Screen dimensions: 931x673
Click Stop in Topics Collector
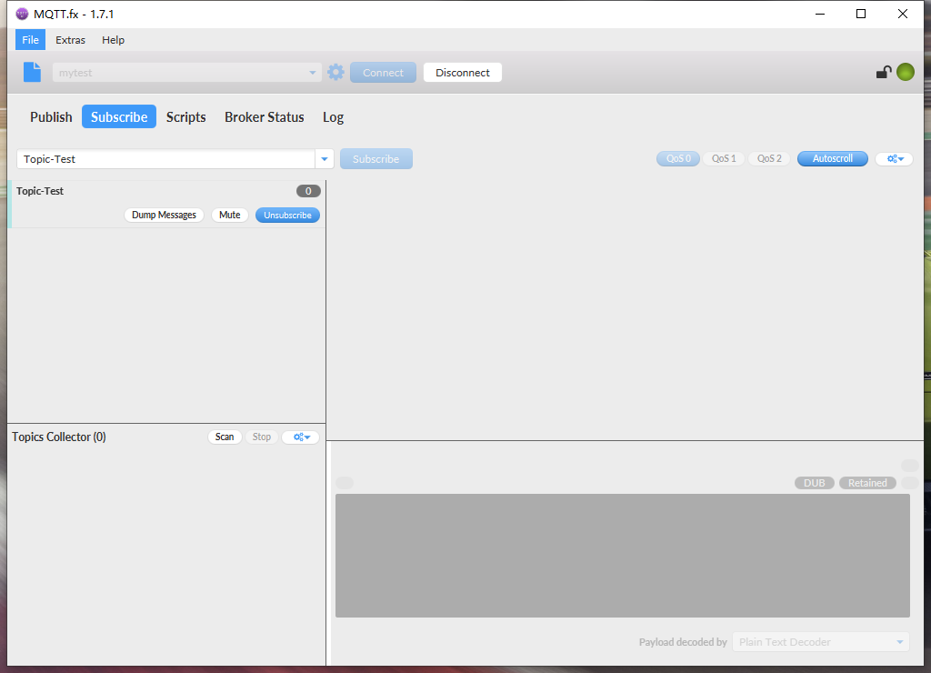click(x=261, y=437)
